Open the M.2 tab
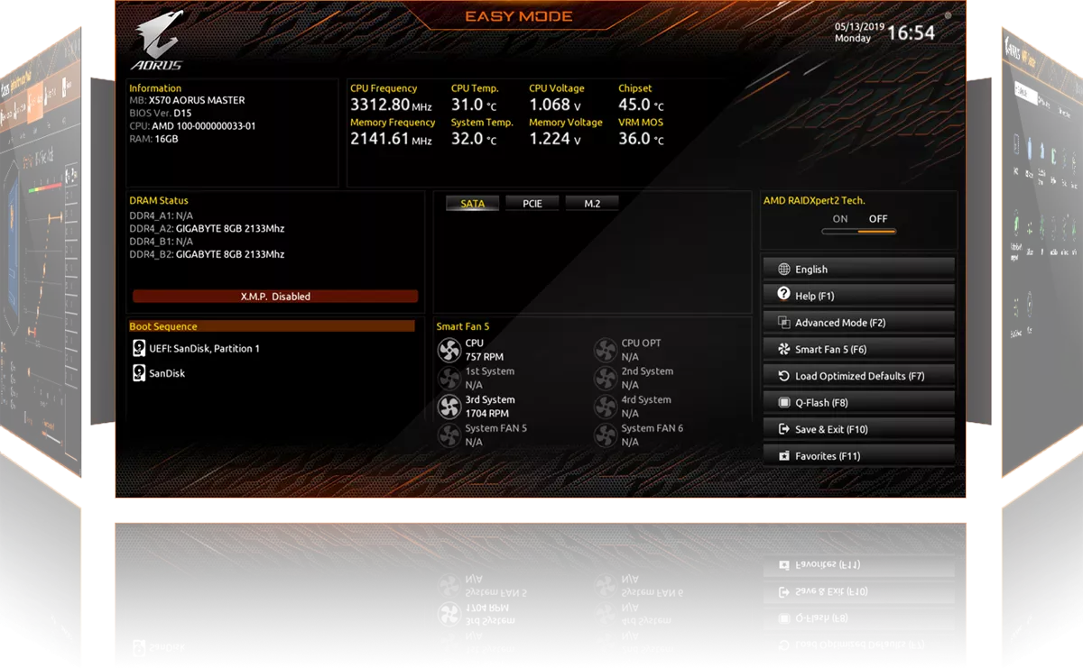 click(x=592, y=204)
